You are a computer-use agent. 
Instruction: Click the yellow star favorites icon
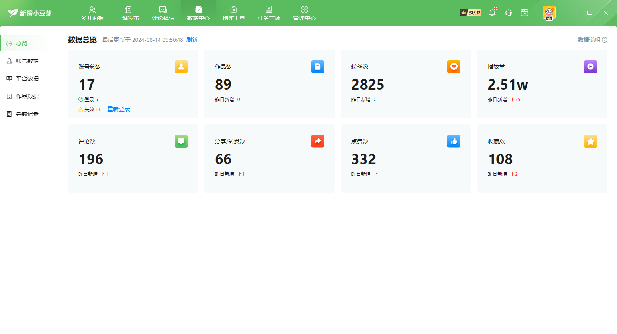(590, 141)
